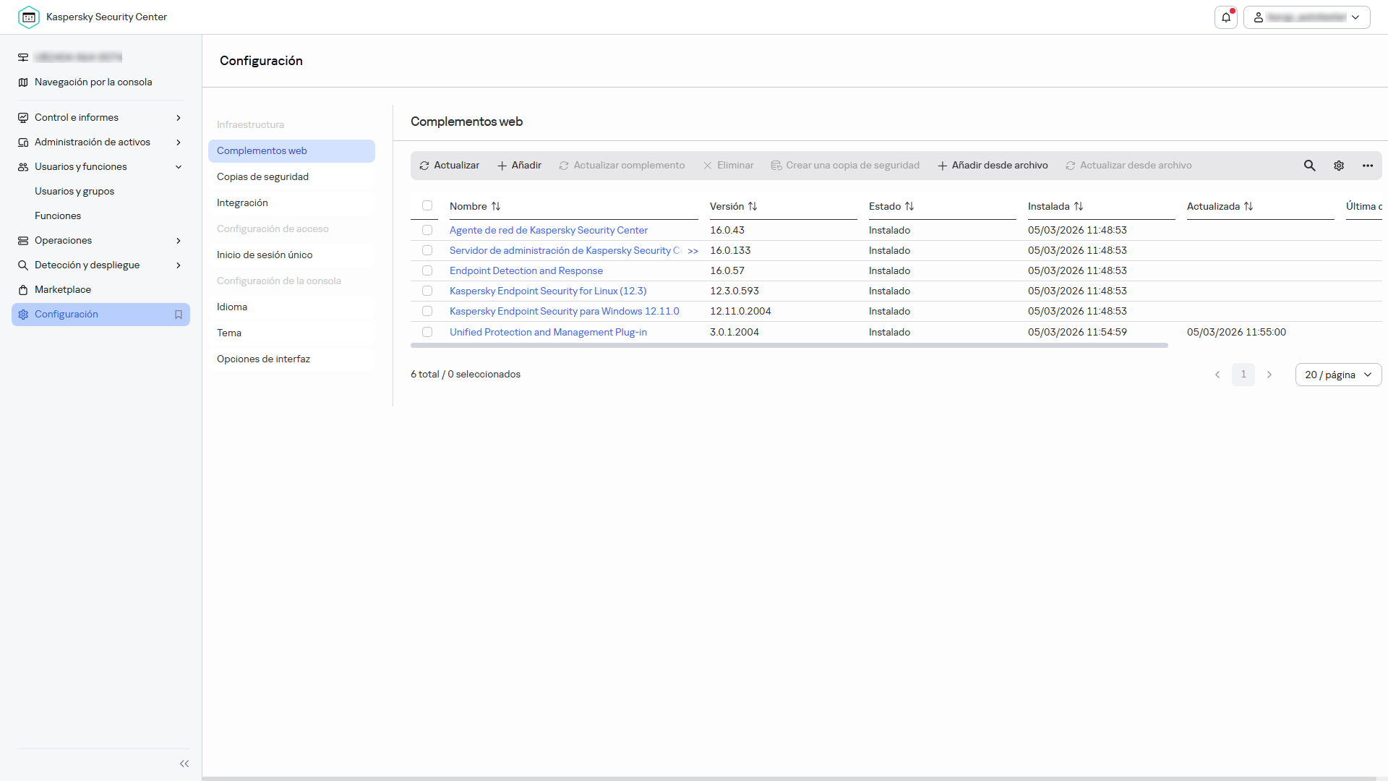Open the three-dot more options menu

1368,165
